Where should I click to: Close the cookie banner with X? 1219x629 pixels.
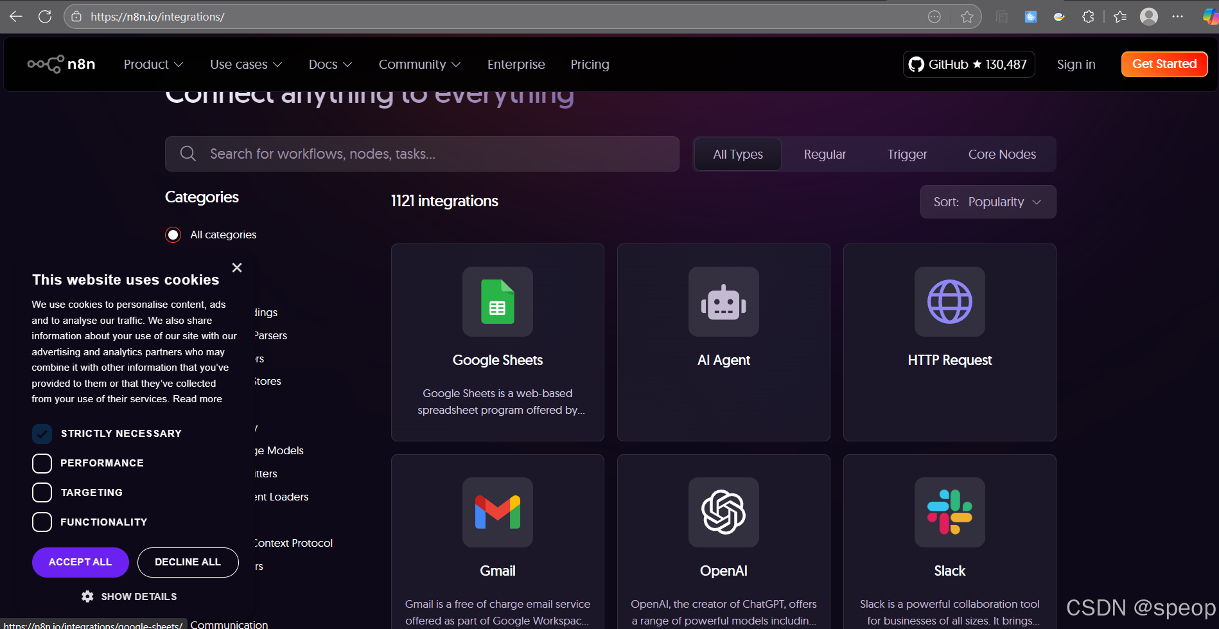click(237, 268)
